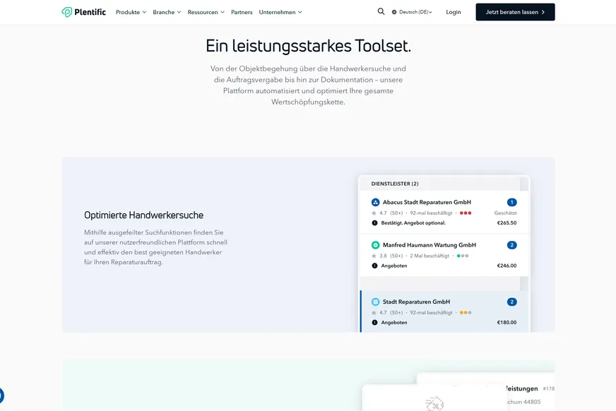
Task: Click the 'Jetzt beraten lassen' button
Action: click(x=515, y=12)
